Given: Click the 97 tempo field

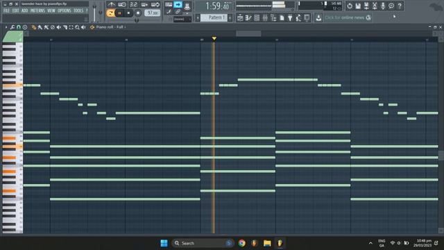Looking at the screenshot, I should tap(153, 13).
